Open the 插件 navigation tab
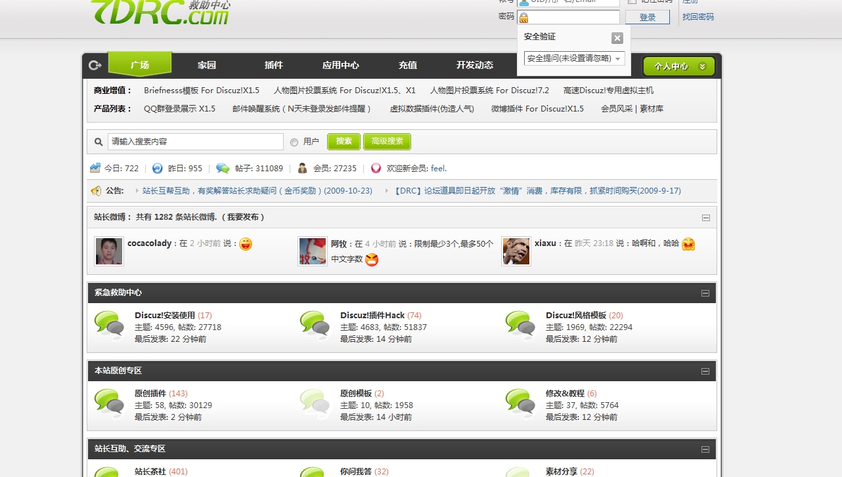 pos(274,65)
